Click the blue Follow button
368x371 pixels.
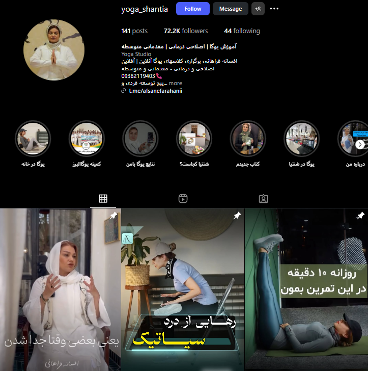(x=192, y=9)
